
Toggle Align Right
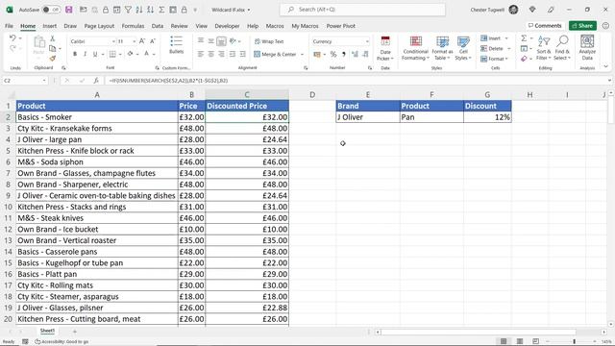(x=222, y=54)
